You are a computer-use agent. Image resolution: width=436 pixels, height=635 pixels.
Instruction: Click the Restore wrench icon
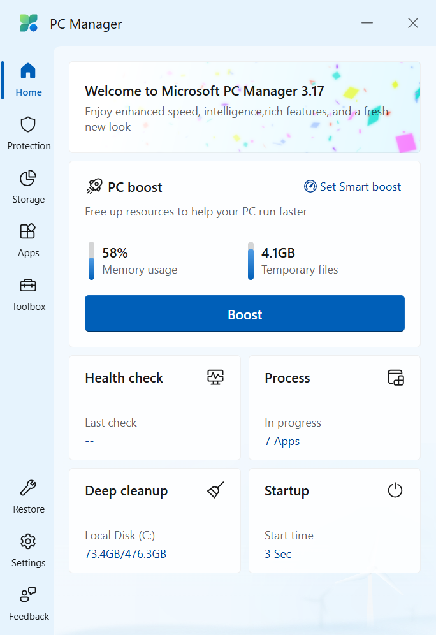coord(28,488)
